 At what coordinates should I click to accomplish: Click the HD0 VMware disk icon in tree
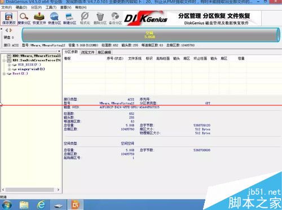point(9,56)
